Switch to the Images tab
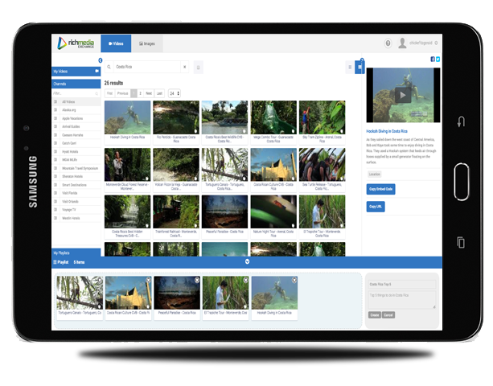Image resolution: width=493 pixels, height=386 pixels. click(x=147, y=43)
